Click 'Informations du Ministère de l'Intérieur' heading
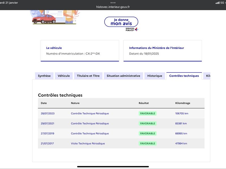The width and height of the screenshot is (226, 169). (x=157, y=48)
